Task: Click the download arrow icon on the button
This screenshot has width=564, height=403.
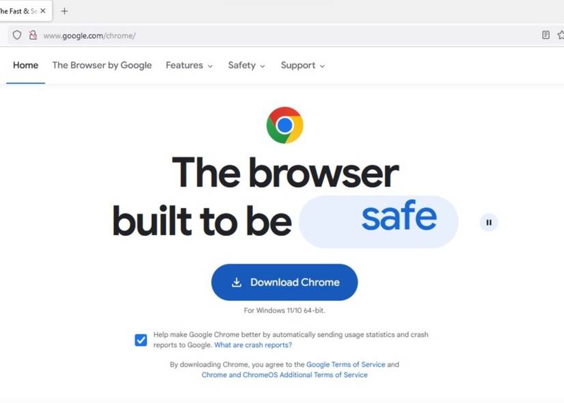Action: pos(237,283)
